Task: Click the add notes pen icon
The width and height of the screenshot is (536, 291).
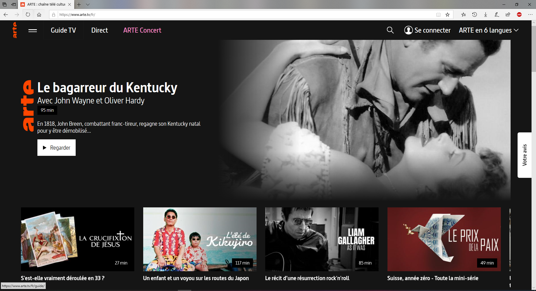Action: [497, 14]
